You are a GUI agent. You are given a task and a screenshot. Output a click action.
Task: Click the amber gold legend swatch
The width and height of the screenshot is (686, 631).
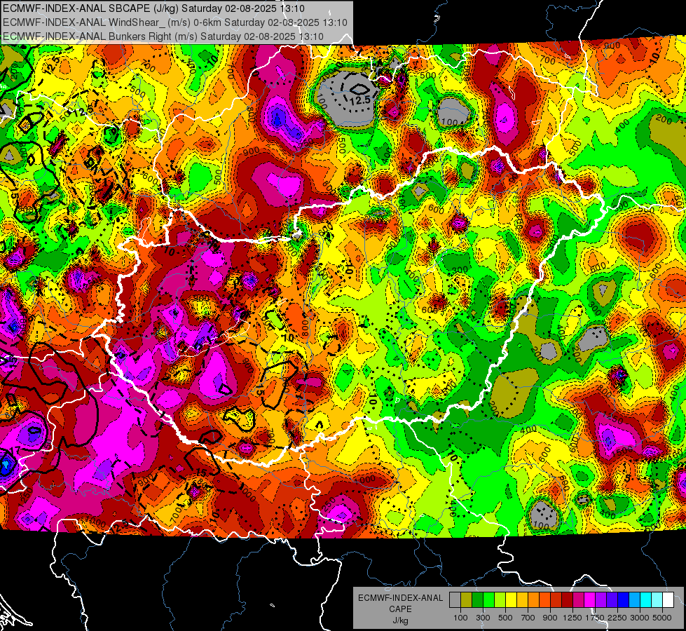[x=522, y=600]
